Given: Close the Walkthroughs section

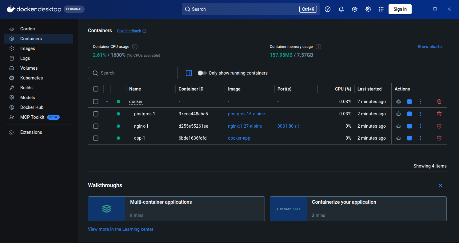Looking at the screenshot, I should tap(441, 185).
